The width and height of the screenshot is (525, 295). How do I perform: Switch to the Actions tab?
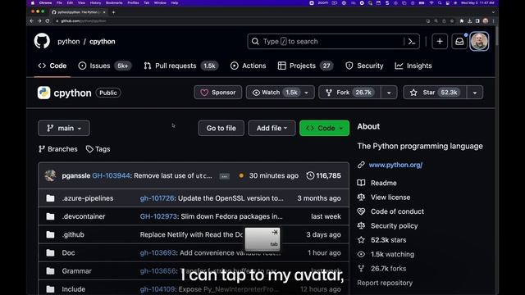point(248,66)
